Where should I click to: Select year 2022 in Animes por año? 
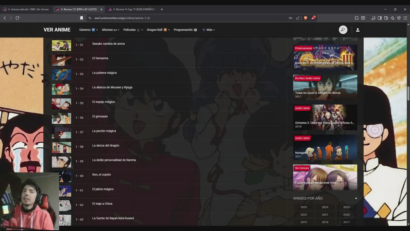304,215
